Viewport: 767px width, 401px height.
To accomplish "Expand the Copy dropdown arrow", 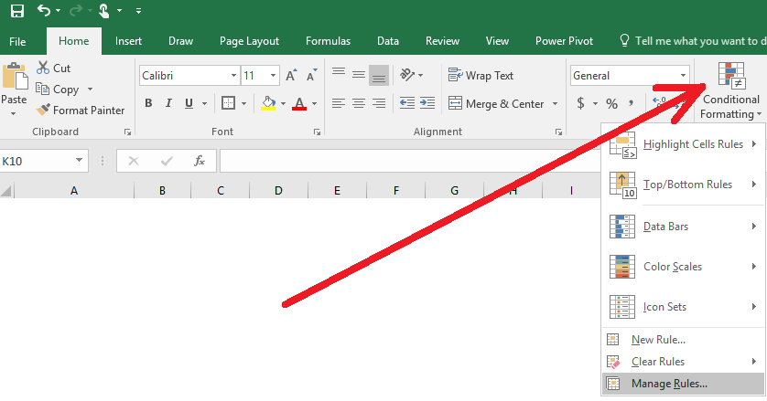I will click(90, 90).
